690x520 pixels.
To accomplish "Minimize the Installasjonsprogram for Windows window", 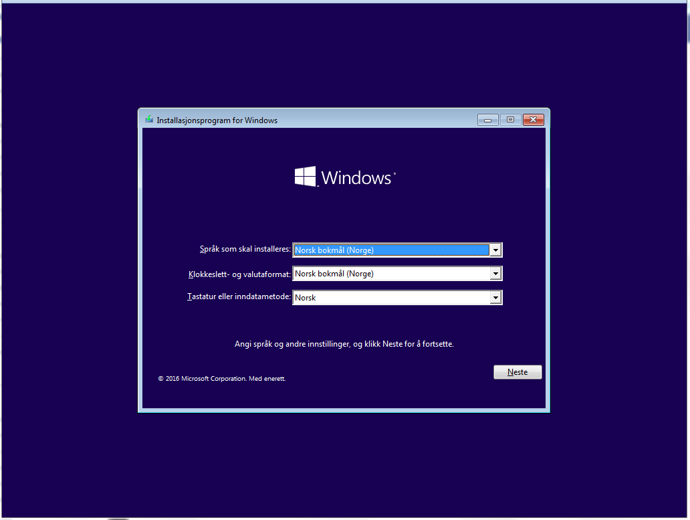I will [x=488, y=120].
